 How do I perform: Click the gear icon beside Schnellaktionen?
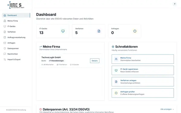[113, 47]
